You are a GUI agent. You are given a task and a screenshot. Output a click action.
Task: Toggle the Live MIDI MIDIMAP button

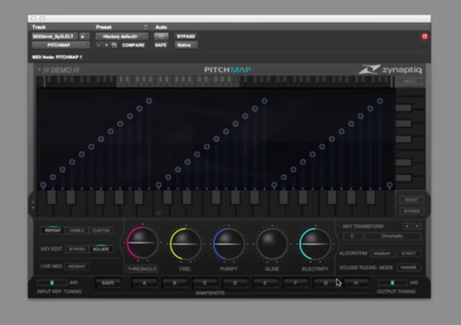click(77, 266)
